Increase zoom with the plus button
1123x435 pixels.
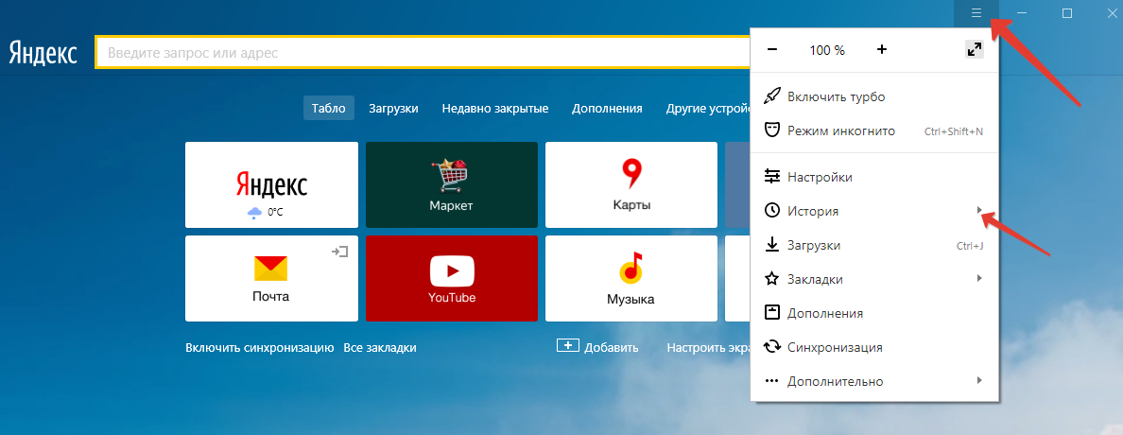(x=882, y=49)
